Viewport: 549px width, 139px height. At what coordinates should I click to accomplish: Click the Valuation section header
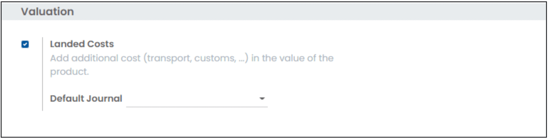(x=47, y=12)
